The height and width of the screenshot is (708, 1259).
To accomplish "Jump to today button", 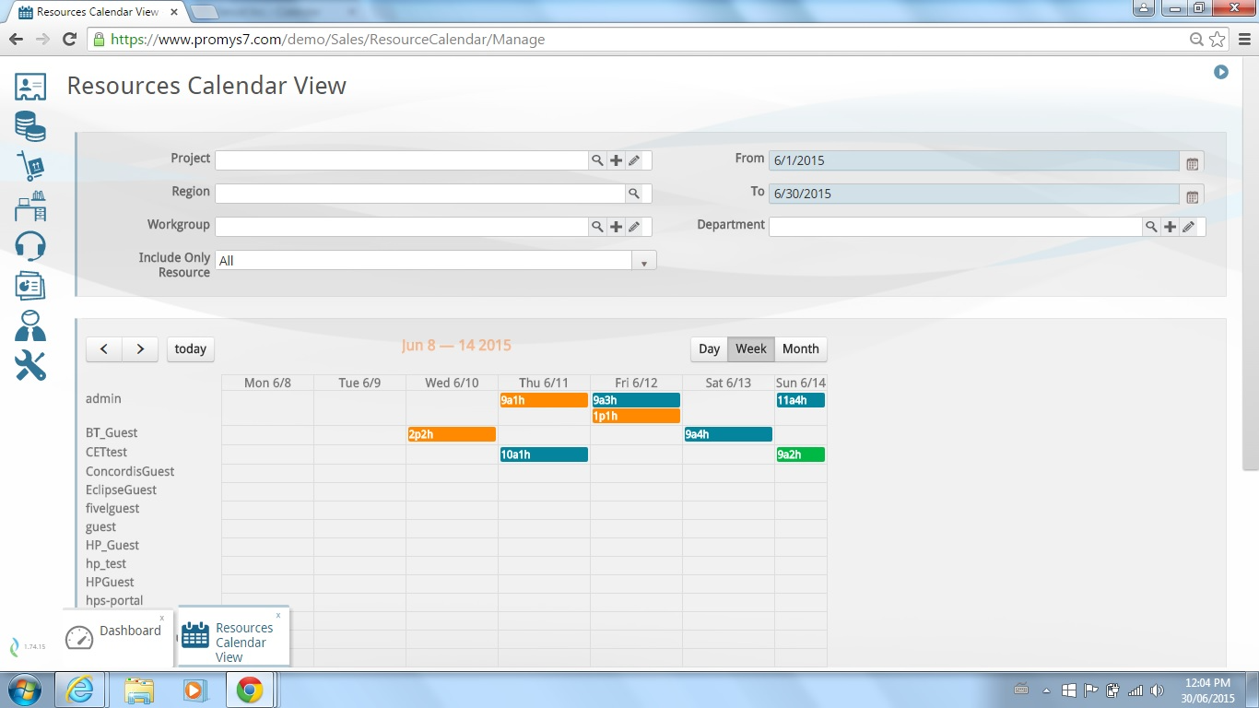I will [x=191, y=349].
